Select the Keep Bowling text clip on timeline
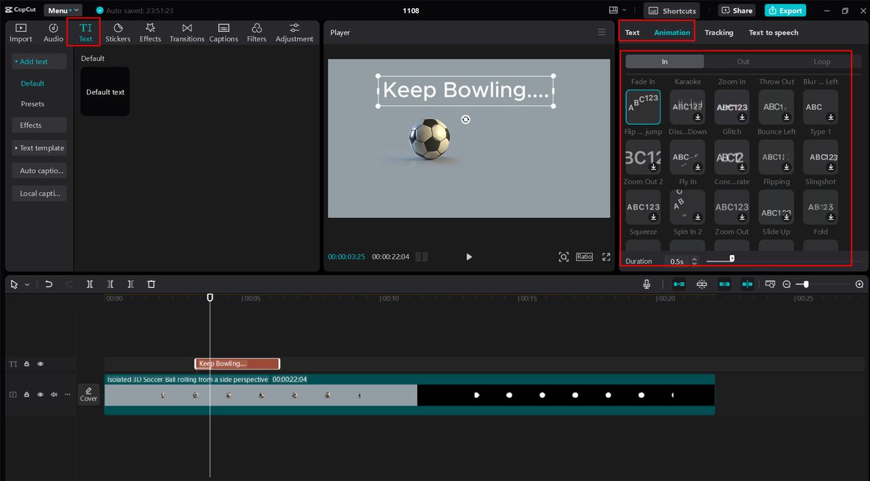Screen dimensions: 870x481 [x=237, y=364]
